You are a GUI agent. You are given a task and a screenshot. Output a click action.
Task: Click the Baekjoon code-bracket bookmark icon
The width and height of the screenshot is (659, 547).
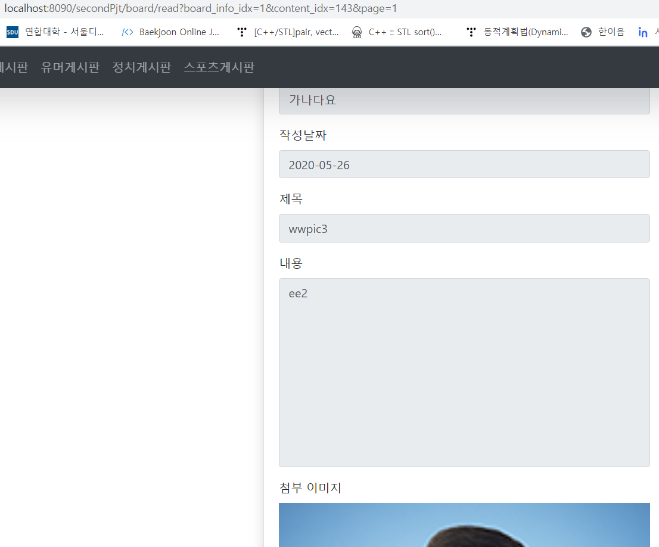coord(128,32)
